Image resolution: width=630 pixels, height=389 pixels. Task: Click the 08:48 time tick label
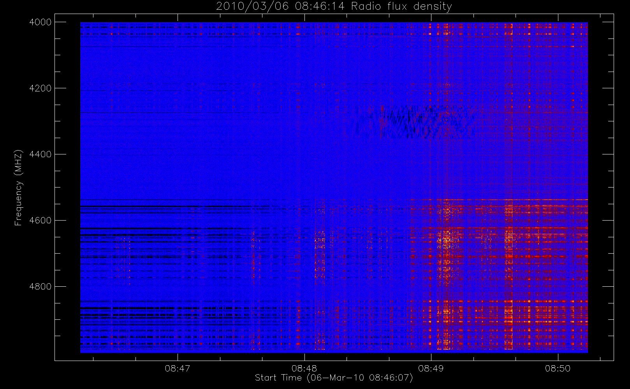tap(304, 368)
